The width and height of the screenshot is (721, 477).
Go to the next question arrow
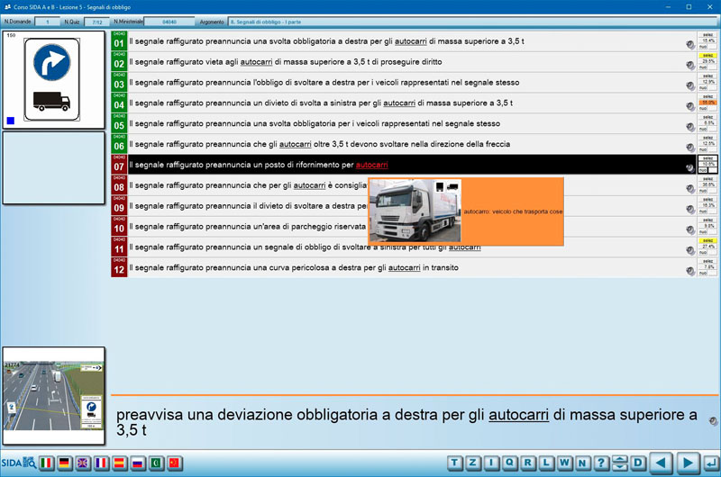click(687, 463)
